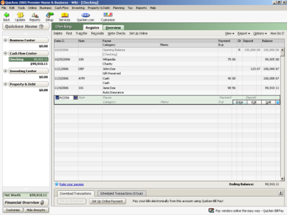Click the Quicken BillPay icon at bottom

point(211,210)
